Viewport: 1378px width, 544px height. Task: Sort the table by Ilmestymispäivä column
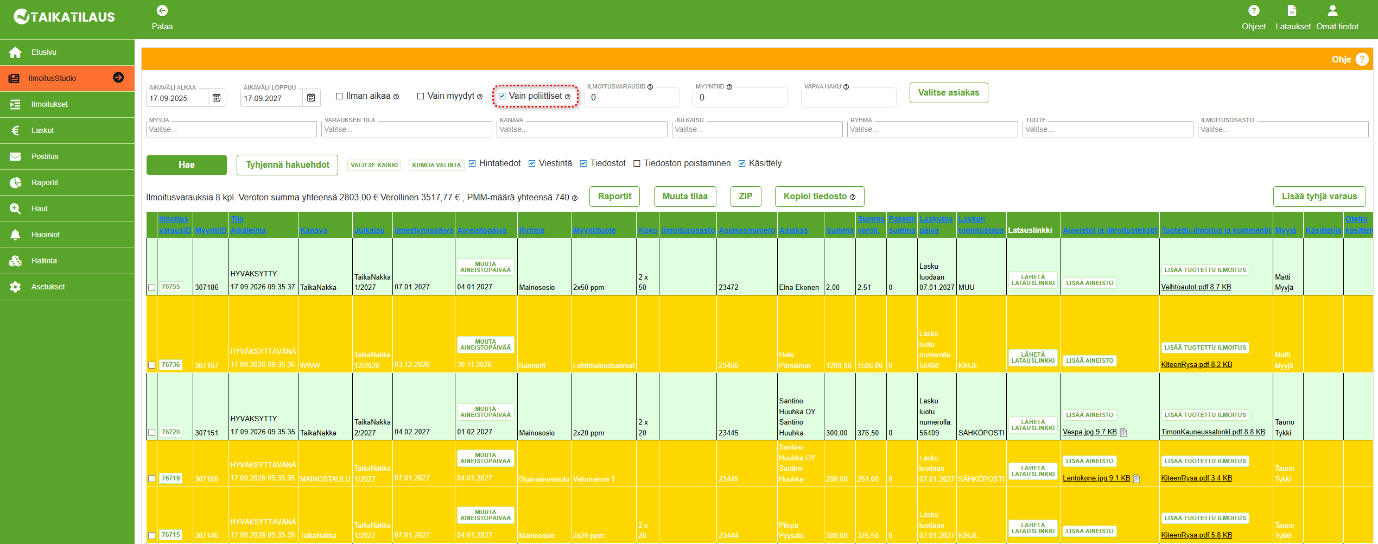(424, 230)
